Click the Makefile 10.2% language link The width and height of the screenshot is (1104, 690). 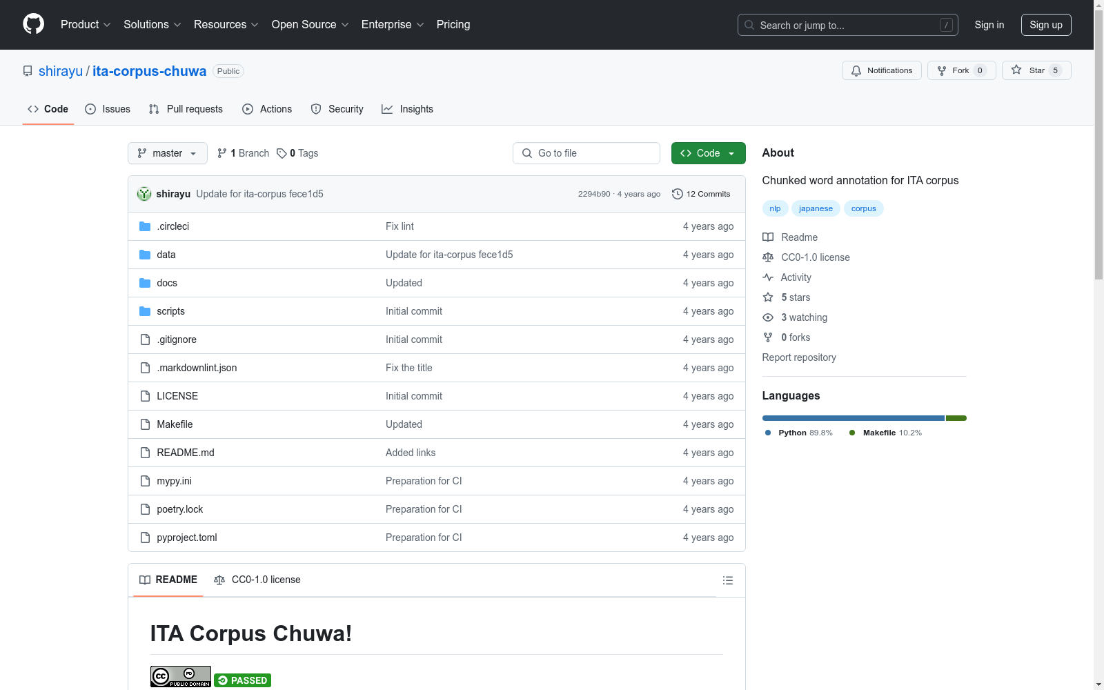[885, 433]
